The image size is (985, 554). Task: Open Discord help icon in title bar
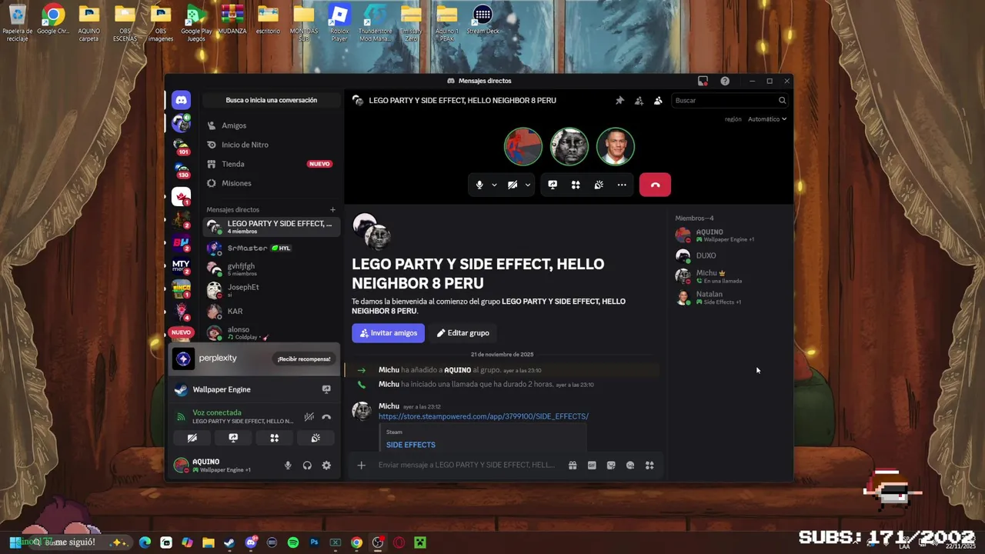pyautogui.click(x=725, y=81)
